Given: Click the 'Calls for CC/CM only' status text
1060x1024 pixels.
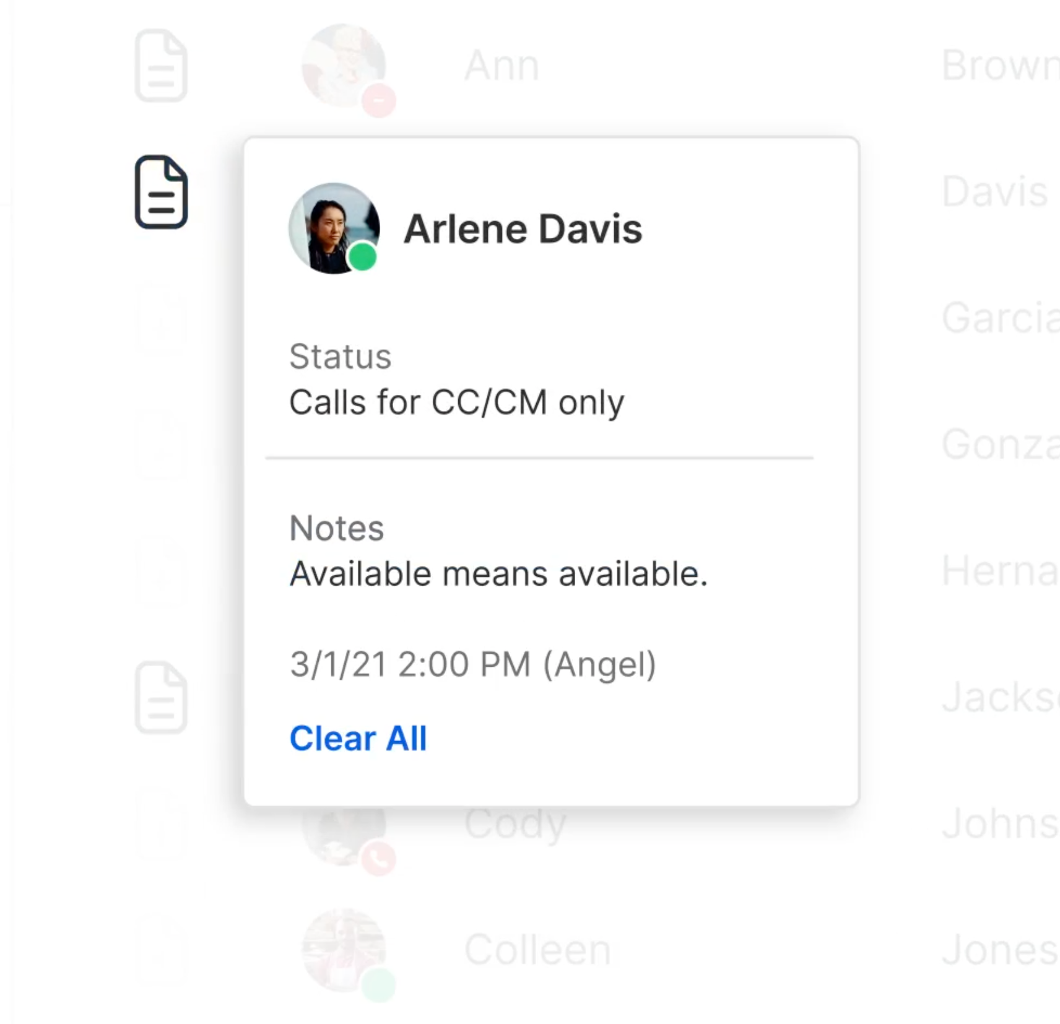Looking at the screenshot, I should click(x=457, y=402).
